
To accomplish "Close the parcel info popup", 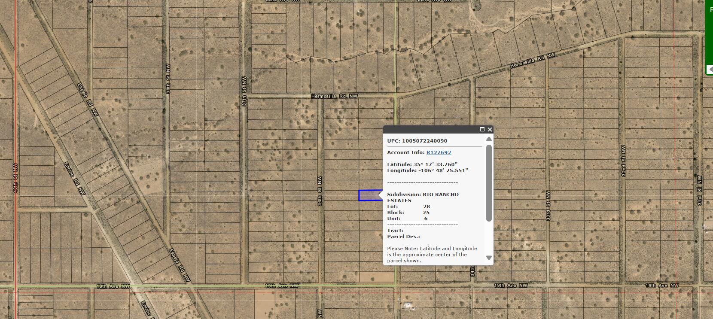I will pos(490,129).
